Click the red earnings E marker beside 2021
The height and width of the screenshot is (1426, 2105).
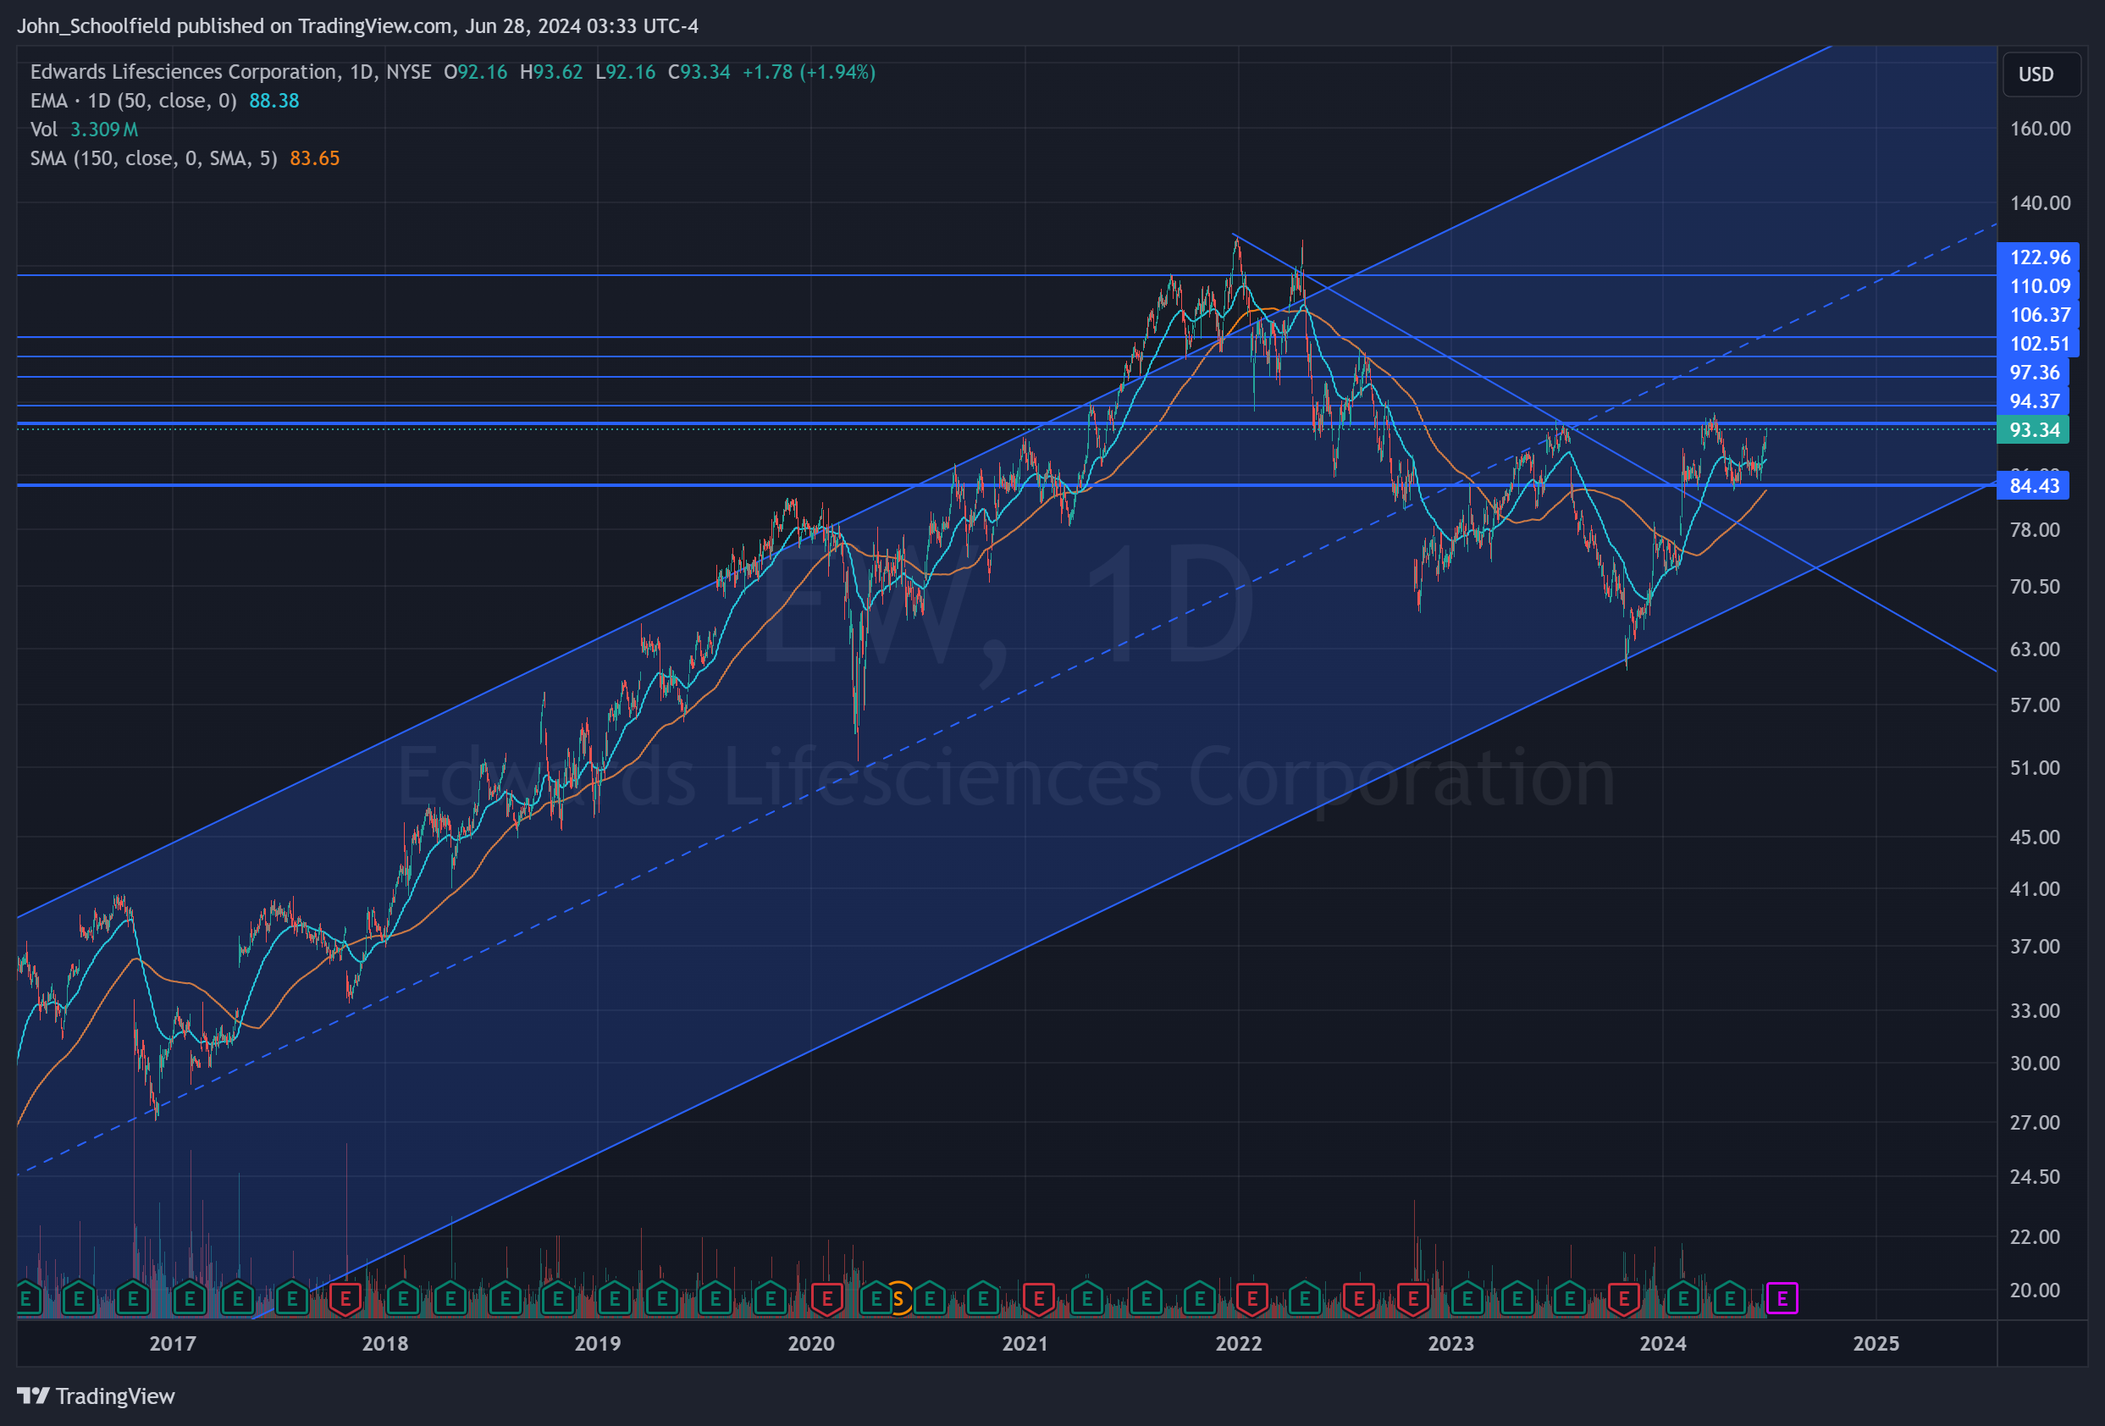pos(1038,1299)
